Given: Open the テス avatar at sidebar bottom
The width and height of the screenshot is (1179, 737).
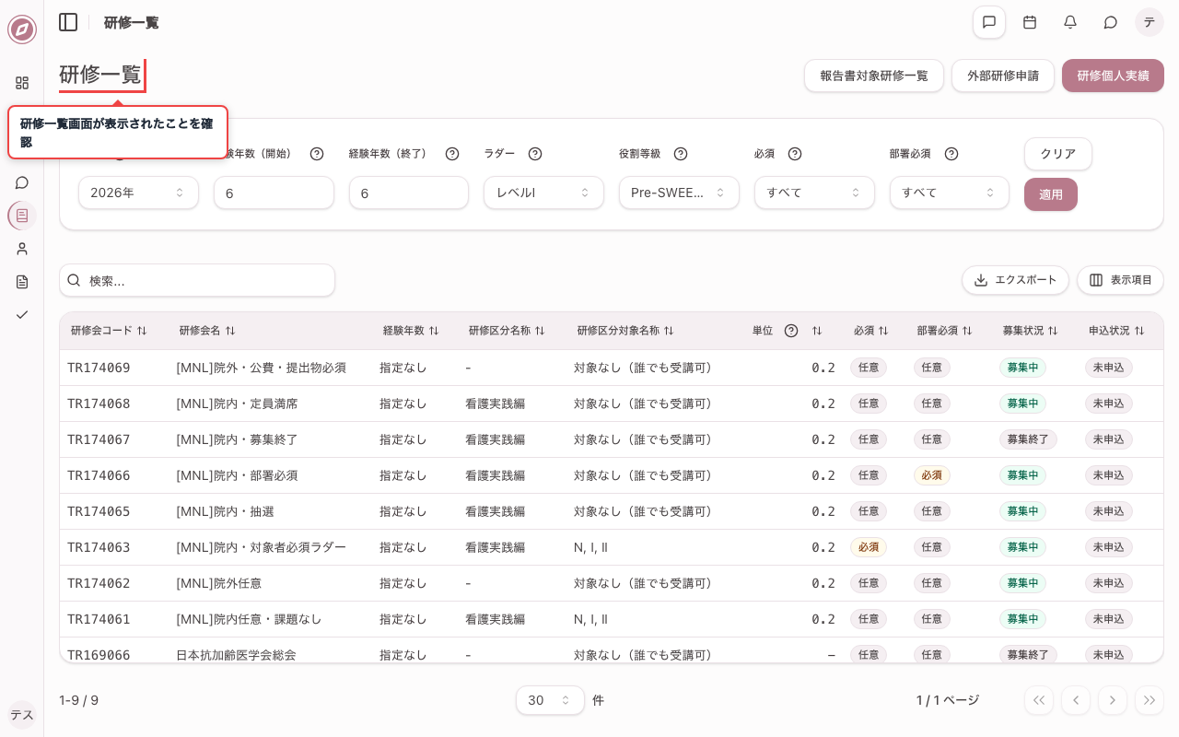Looking at the screenshot, I should [22, 715].
